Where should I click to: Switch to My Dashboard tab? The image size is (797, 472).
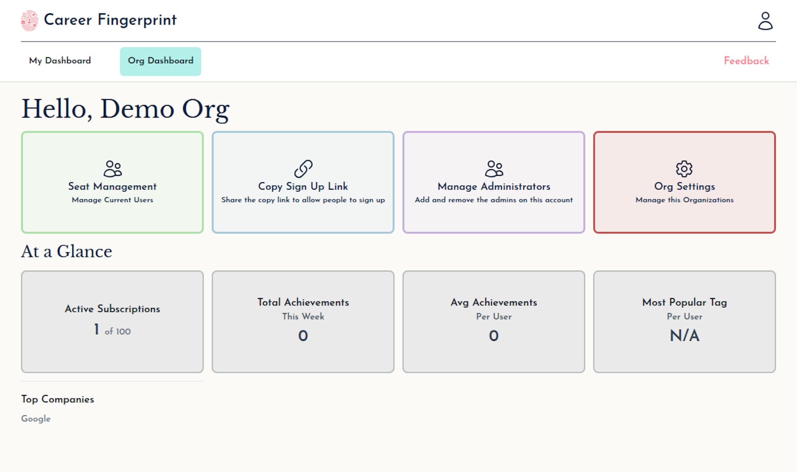pyautogui.click(x=60, y=61)
